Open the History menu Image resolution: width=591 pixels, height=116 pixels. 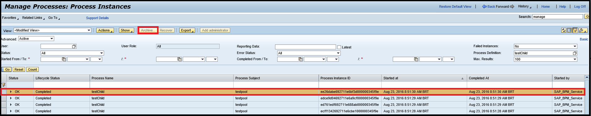tap(525, 6)
